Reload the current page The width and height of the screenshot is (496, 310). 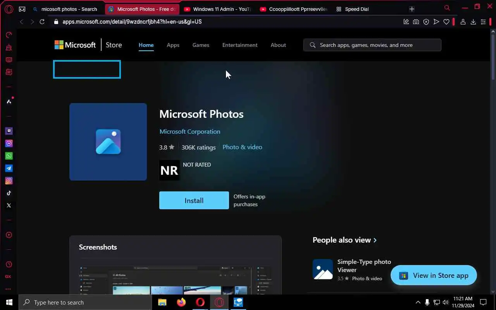(x=42, y=22)
